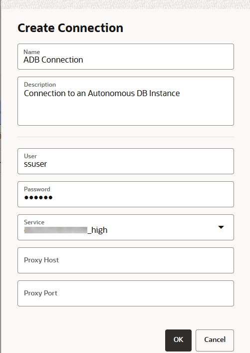Click the User label text
The image size is (250, 353).
coord(30,156)
